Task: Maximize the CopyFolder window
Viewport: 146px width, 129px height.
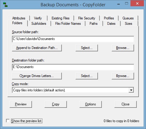Action: [x=127, y=4]
